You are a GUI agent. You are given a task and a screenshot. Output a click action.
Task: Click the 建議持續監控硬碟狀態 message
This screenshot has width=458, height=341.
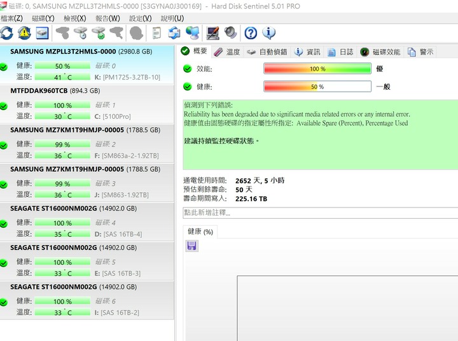(221, 141)
